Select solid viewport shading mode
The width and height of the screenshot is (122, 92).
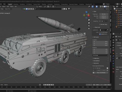[105, 7]
